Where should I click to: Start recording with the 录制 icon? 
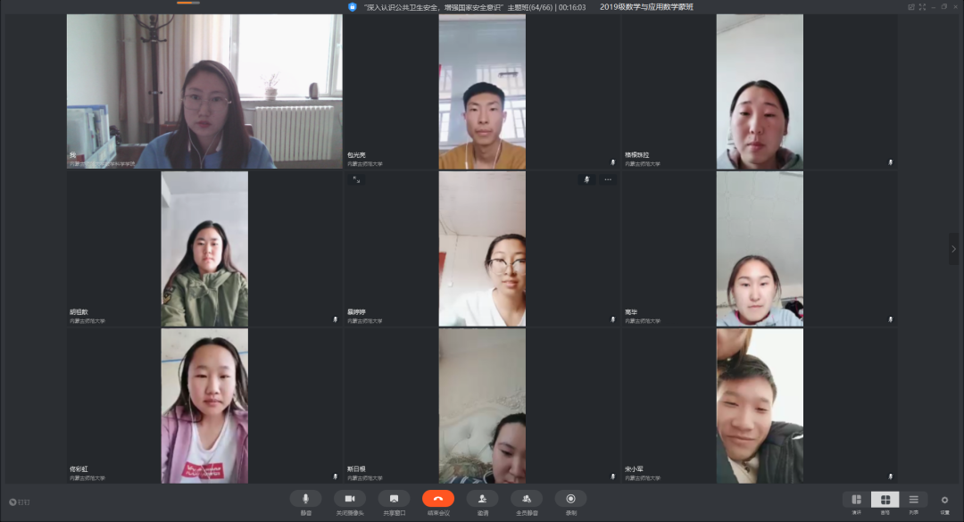click(570, 499)
